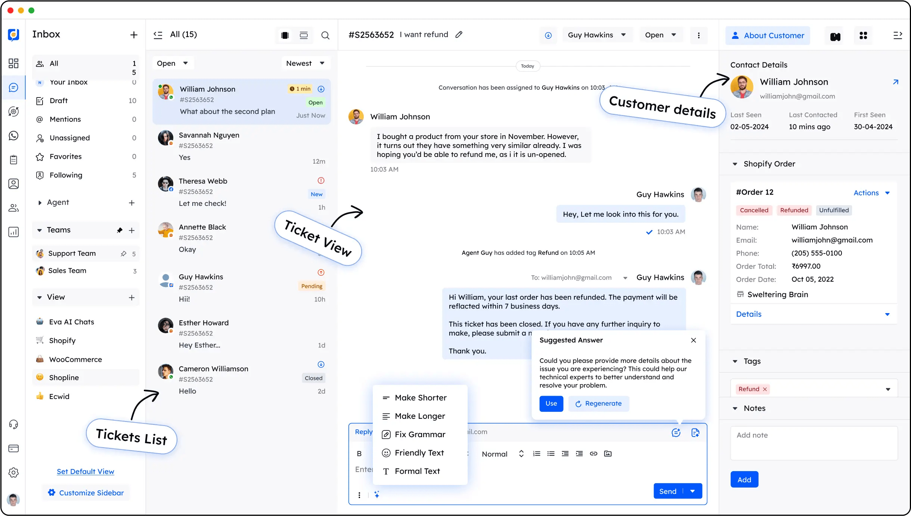Click the Set Default View link
The width and height of the screenshot is (911, 516).
(x=86, y=472)
